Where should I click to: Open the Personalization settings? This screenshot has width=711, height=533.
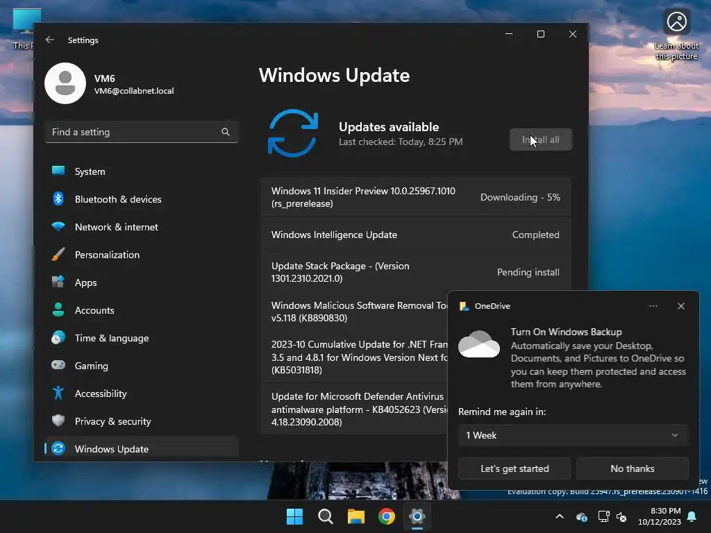pos(142,255)
